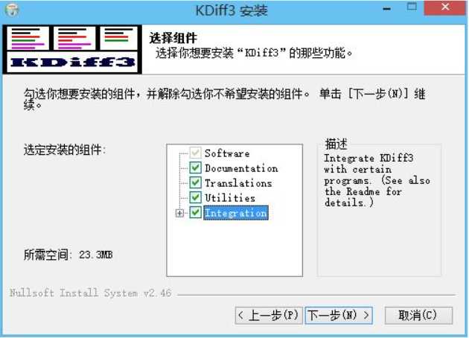Click the KDiff3 logo banner image
The height and width of the screenshot is (338, 469).
[x=72, y=49]
